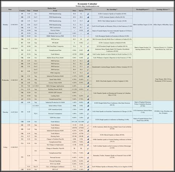The image size is (175, 172).
Task: Click the relevance icon for PCE Core MoM
Action: point(88,164)
